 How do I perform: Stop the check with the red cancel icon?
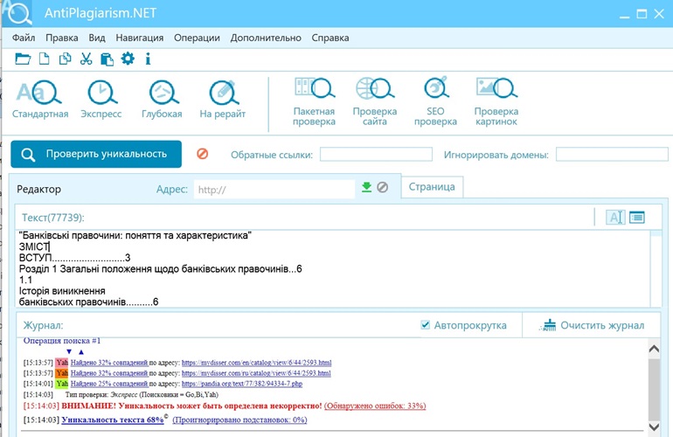click(x=202, y=154)
